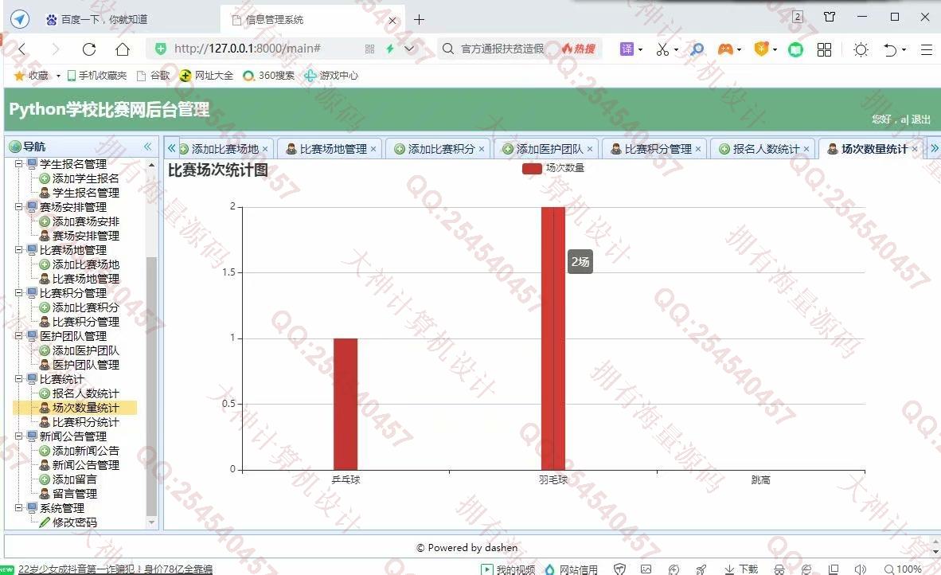
Task: Open 修改密码 in the navigation tree
Action: point(74,522)
